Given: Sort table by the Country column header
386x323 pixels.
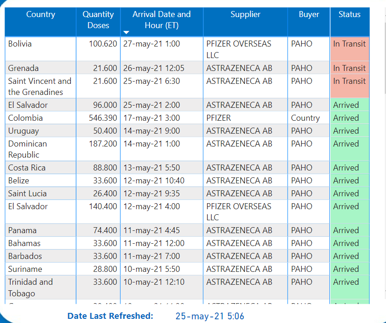Looking at the screenshot, I should click(x=40, y=15).
